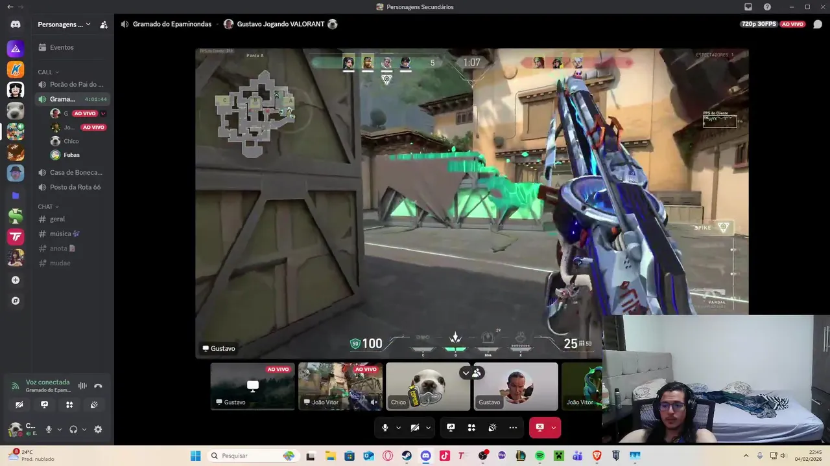
Task: Toggle camera in call controls bar
Action: click(415, 427)
